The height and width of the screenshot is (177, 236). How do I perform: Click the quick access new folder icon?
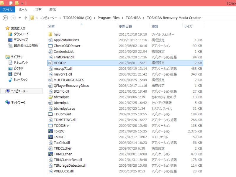tap(17, 3)
